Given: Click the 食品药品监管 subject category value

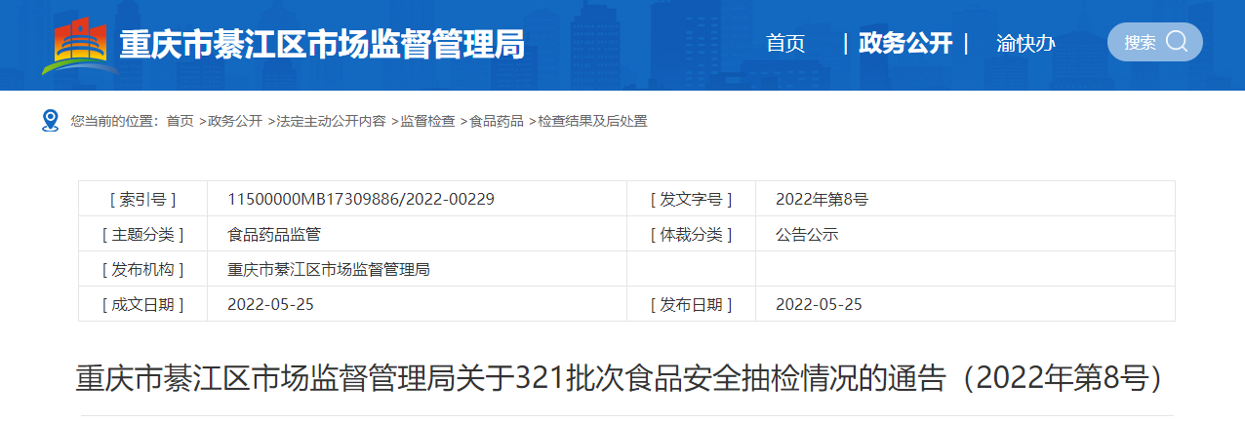Looking at the screenshot, I should pos(274,234).
